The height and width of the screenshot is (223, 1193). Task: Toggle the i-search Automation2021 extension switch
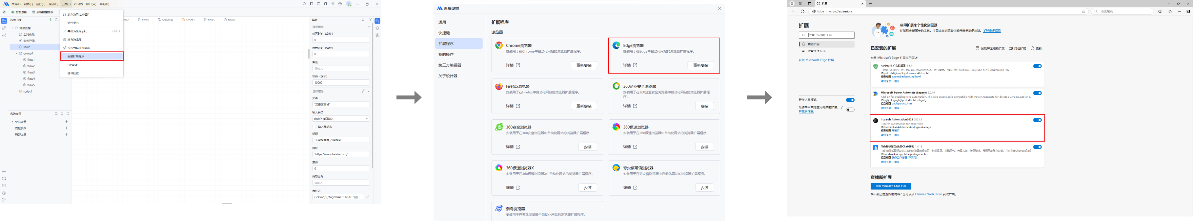coord(1037,120)
